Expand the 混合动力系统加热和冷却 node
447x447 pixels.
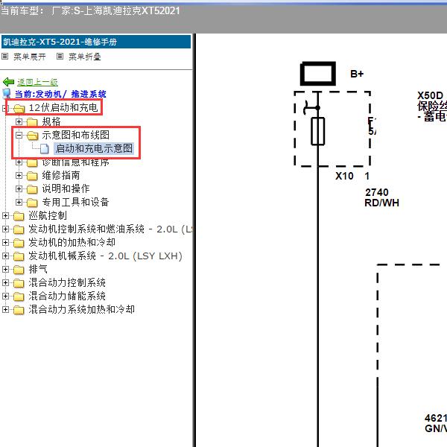point(5,309)
